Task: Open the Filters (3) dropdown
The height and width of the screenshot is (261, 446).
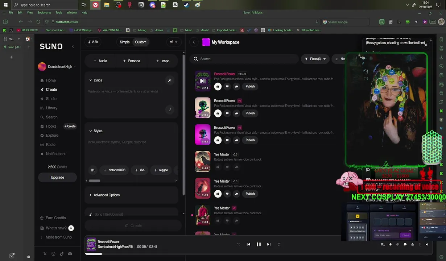Action: point(315,59)
